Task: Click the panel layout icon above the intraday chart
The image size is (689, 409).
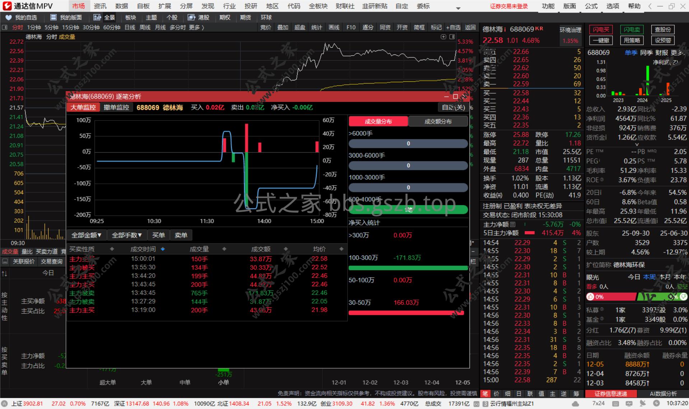Action: pos(452,37)
